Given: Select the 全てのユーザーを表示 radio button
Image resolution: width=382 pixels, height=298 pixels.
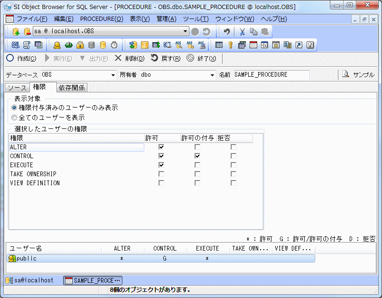Looking at the screenshot, I should point(14,117).
